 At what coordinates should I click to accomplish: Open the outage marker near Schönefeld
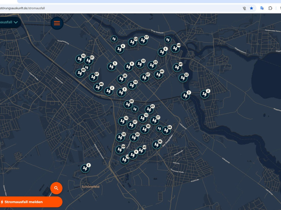85,168
